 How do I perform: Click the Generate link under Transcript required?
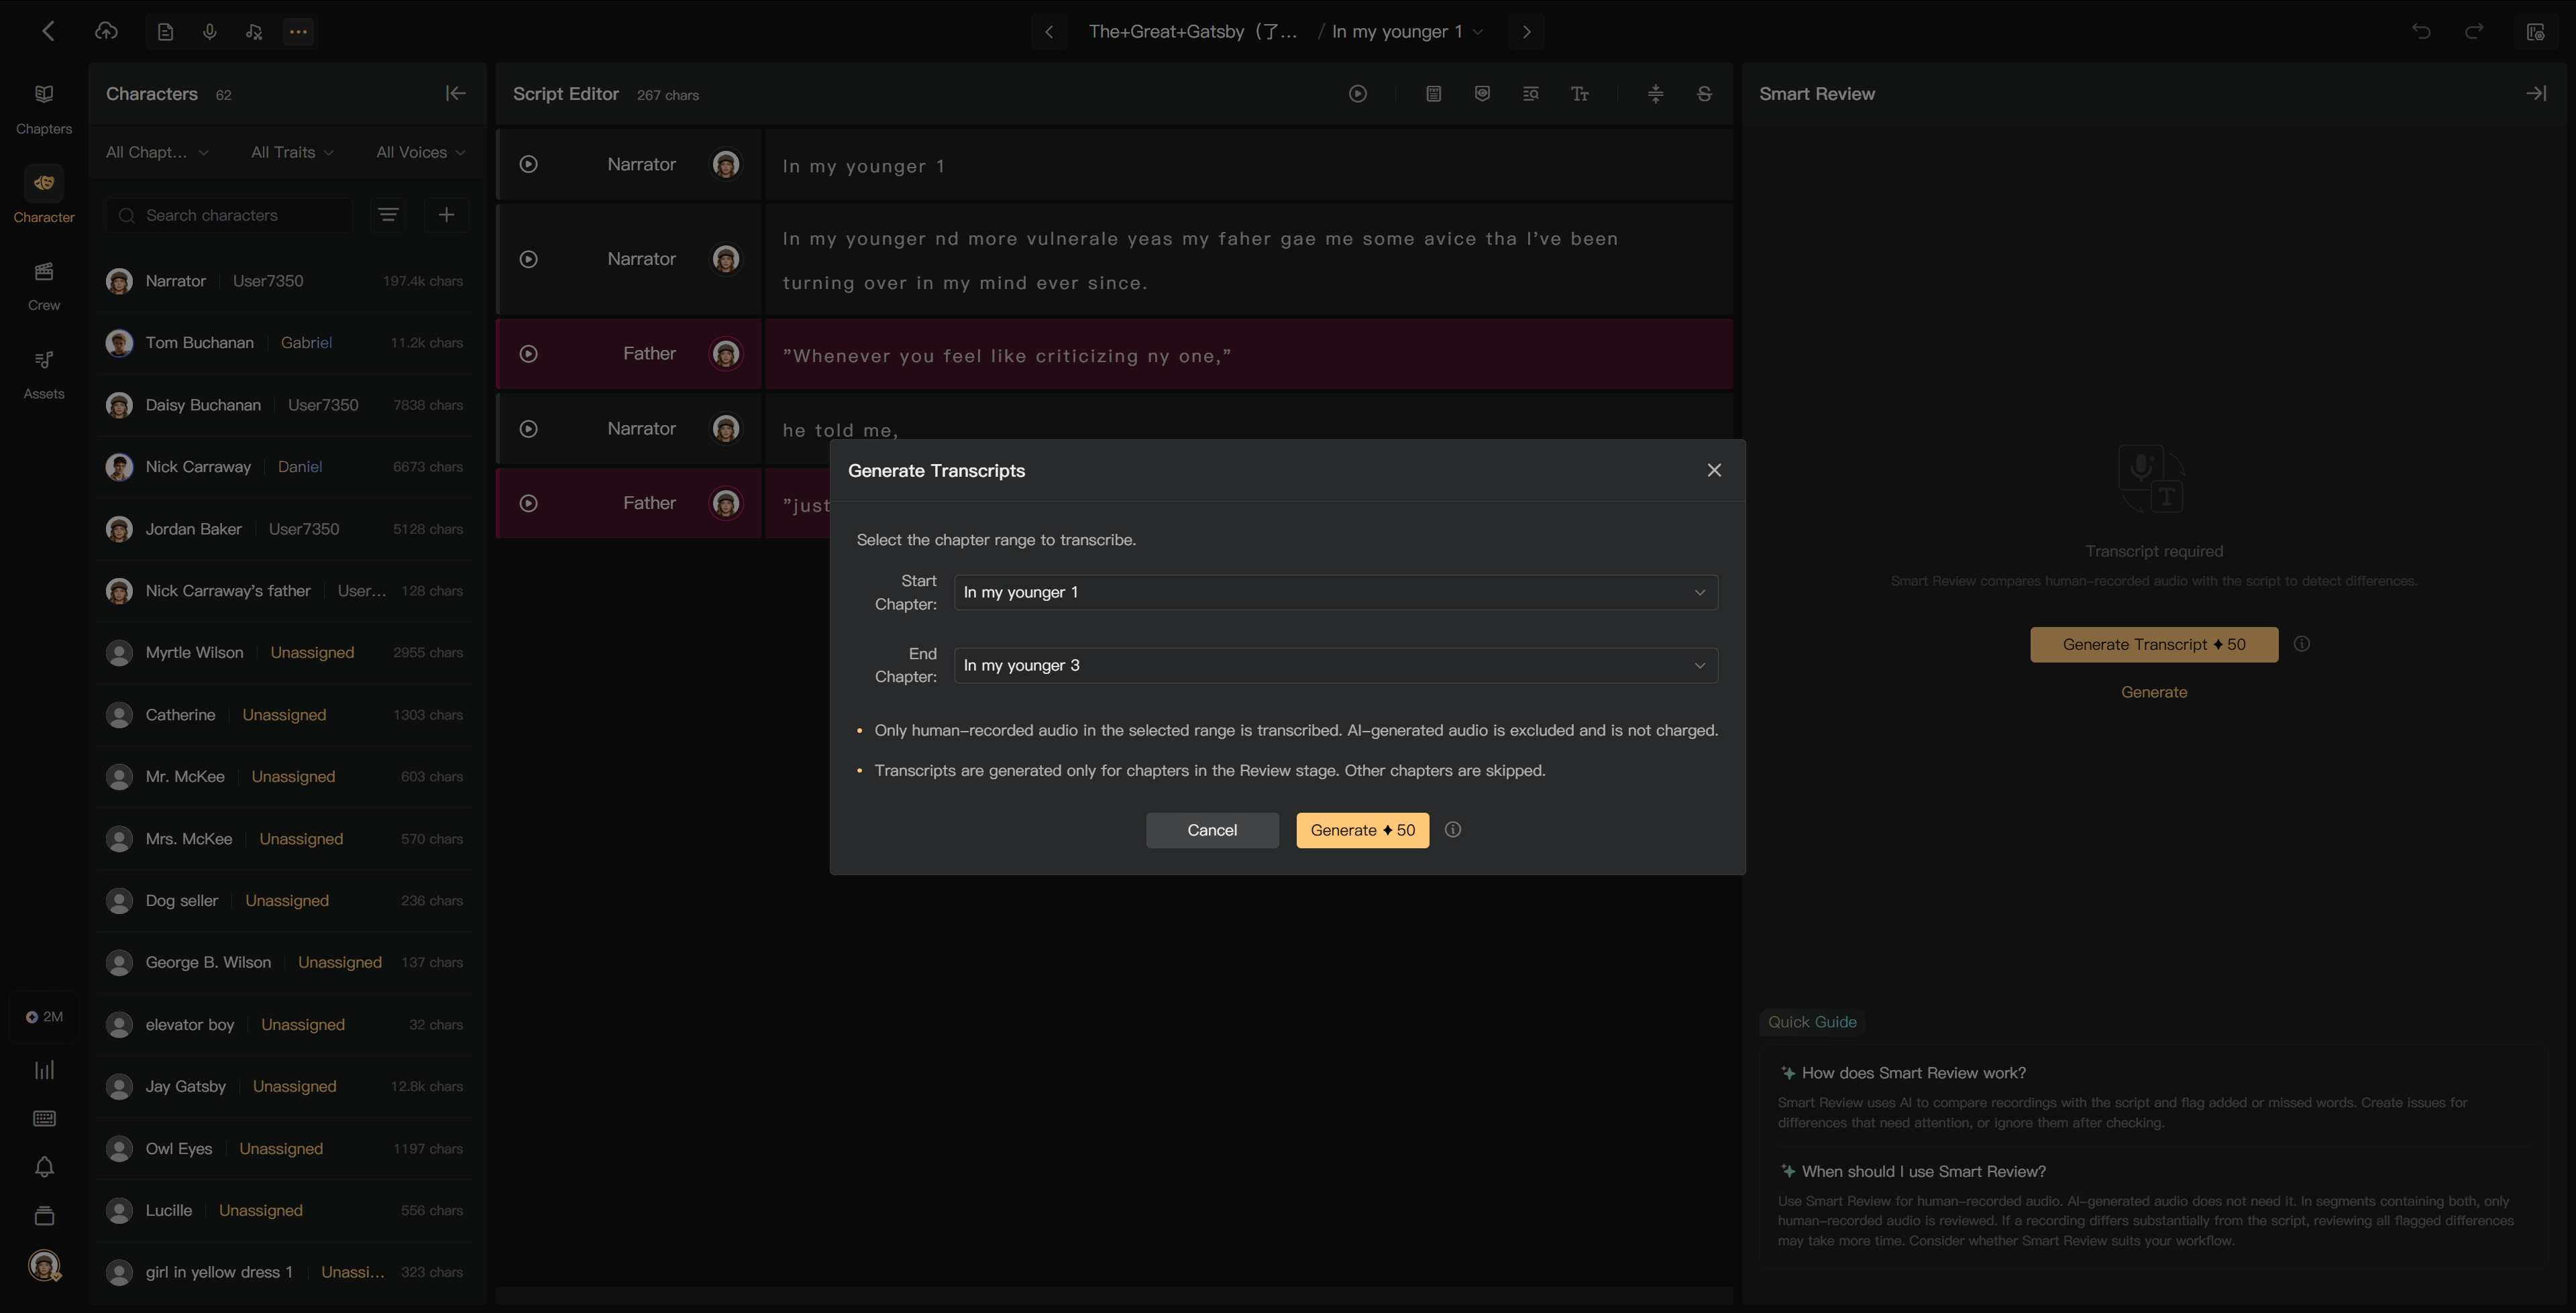pos(2154,692)
